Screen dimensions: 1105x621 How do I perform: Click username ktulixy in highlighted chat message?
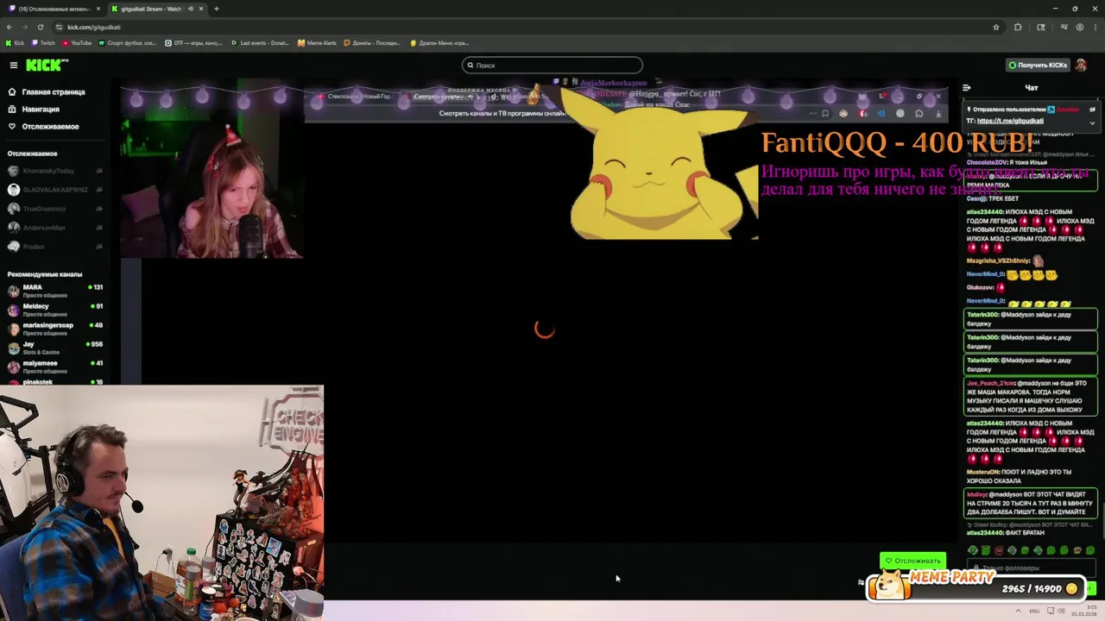976,494
